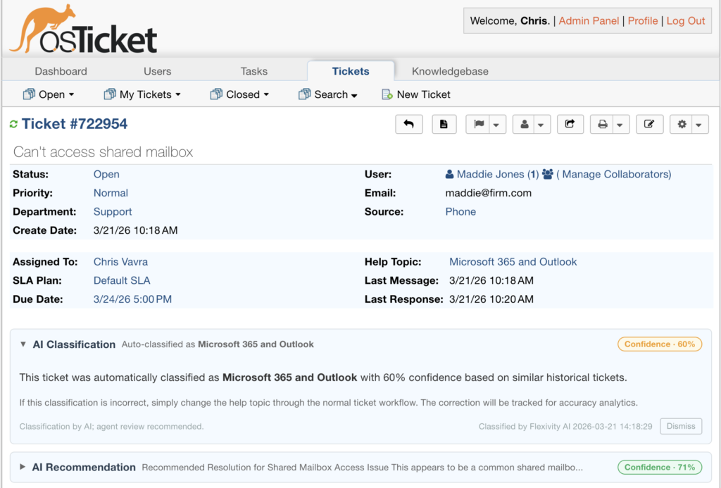Screen dimensions: 721x488
Task: Click the Manage Collaborators link
Action: 613,174
